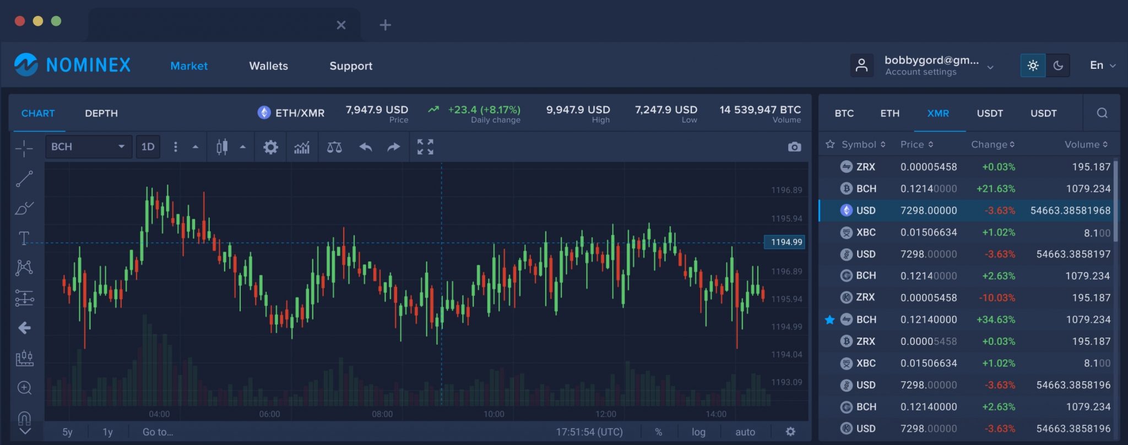Screen dimensions: 1128x445
Task: Switch to light theme with sun toggle
Action: point(1033,66)
